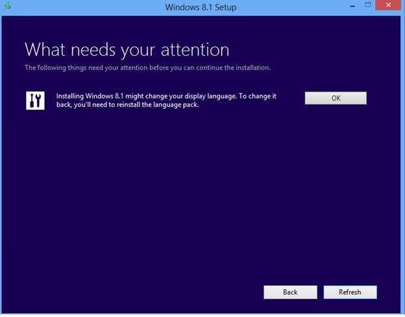405x317 pixels.
Task: Click the wrench and screwdriver tools icon
Action: tap(35, 100)
